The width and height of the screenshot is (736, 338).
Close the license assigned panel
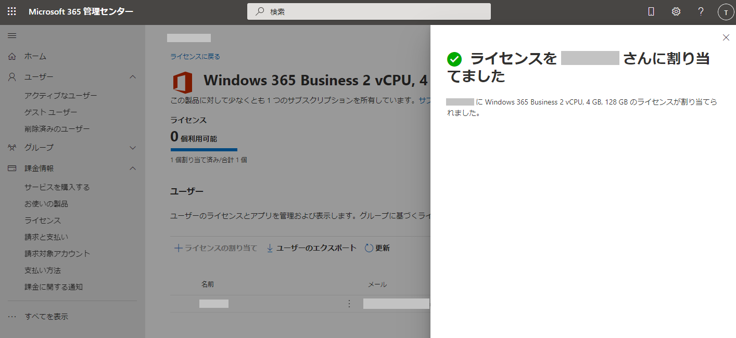pyautogui.click(x=726, y=37)
